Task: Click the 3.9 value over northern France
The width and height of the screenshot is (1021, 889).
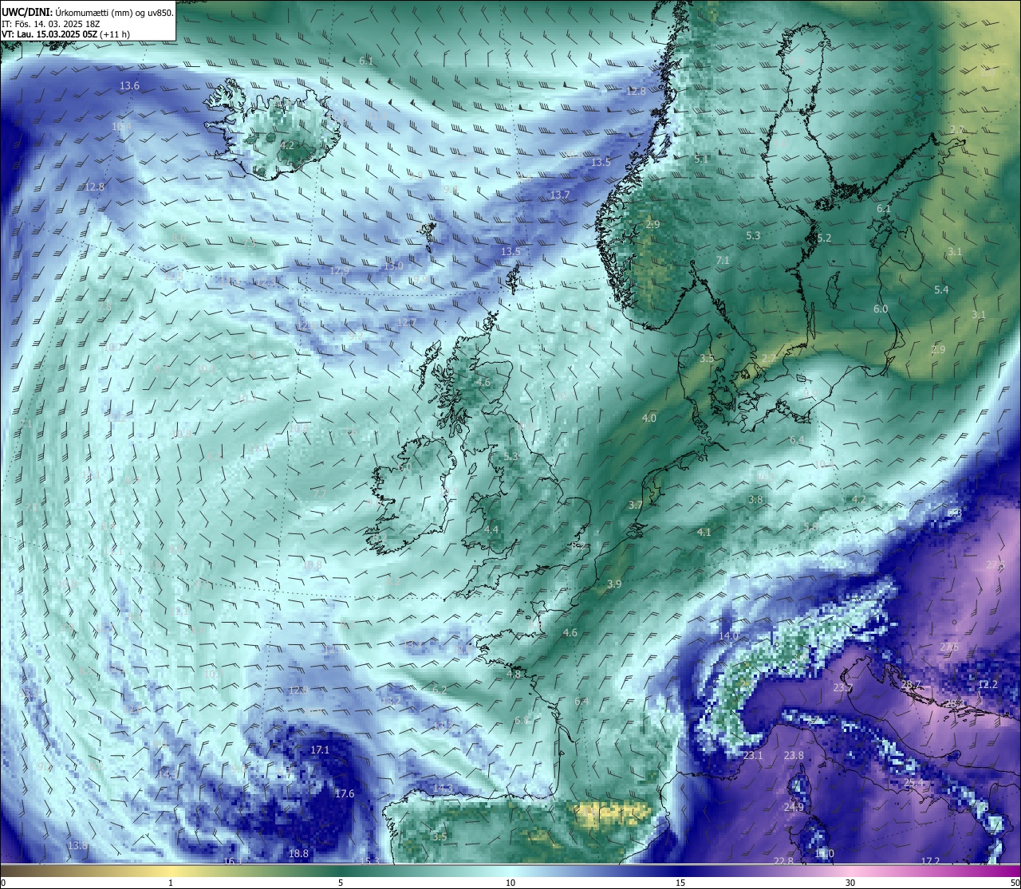Action: pyautogui.click(x=614, y=584)
